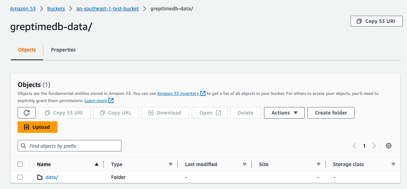Select the Objects tab
407x189 pixels.
point(27,50)
